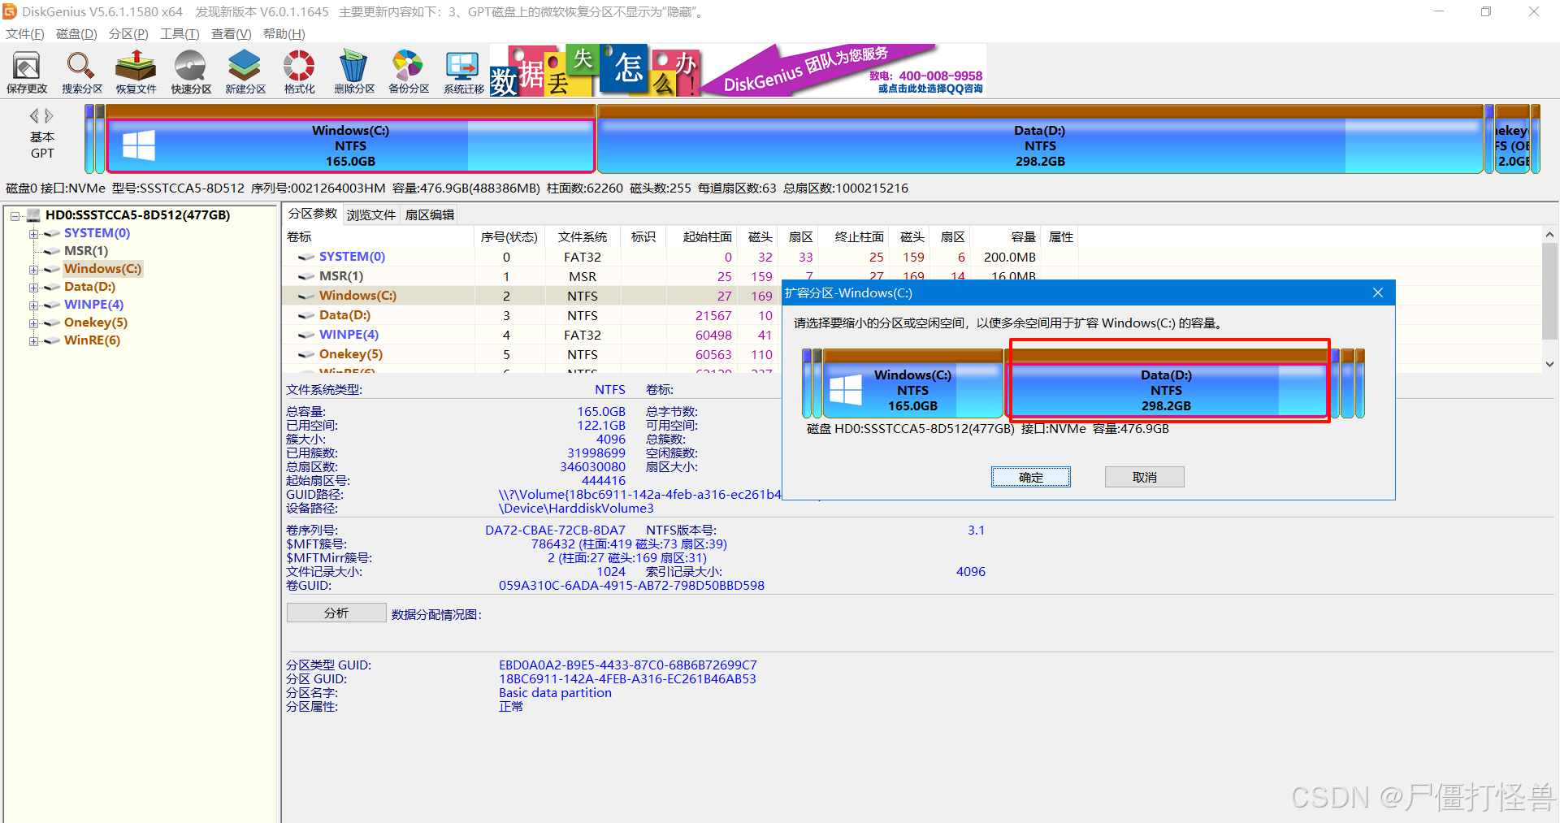Viewport: 1560px width, 823px height.
Task: Click the 保存更改 (save changes) toolbar icon
Action: (x=27, y=71)
